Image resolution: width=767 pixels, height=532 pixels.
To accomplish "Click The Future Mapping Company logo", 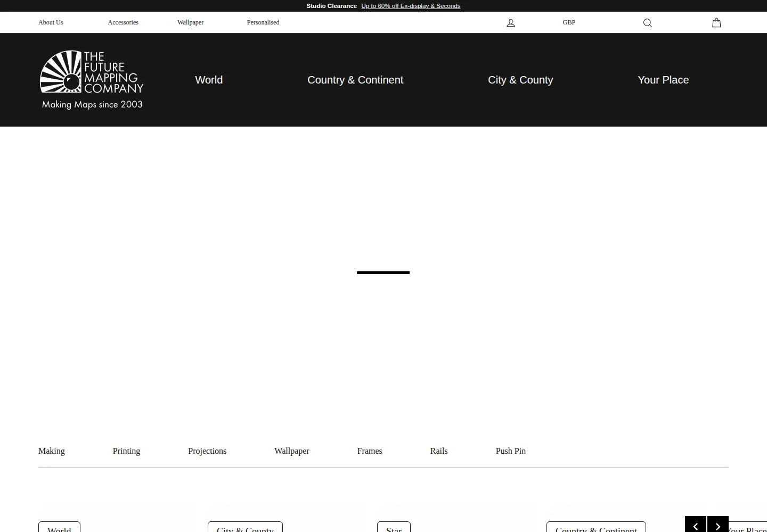I will [x=92, y=80].
